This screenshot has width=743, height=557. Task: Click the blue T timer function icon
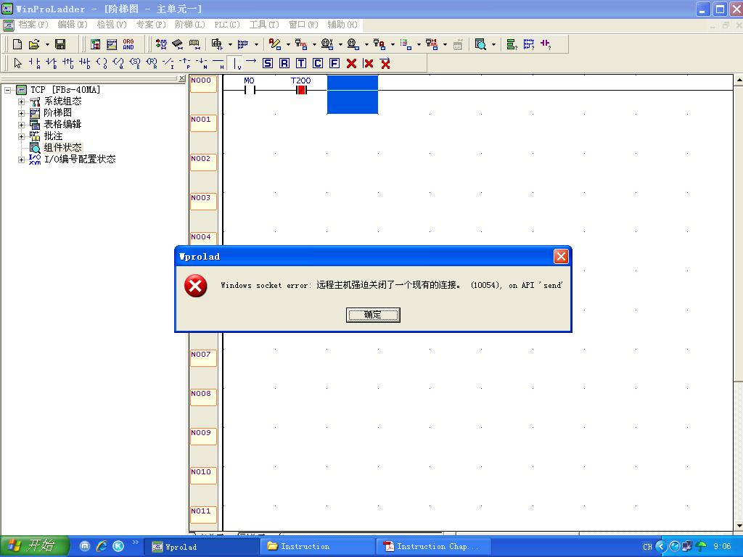[x=301, y=64]
